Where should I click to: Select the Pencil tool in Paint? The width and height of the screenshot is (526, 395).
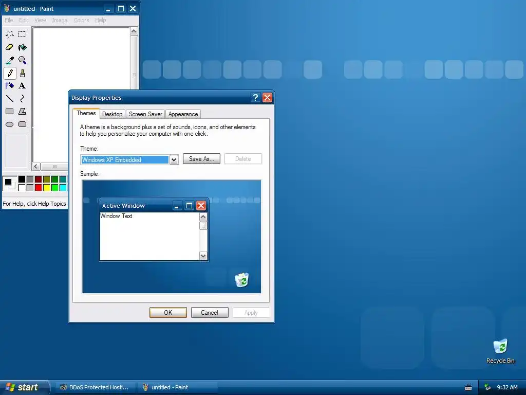(10, 73)
